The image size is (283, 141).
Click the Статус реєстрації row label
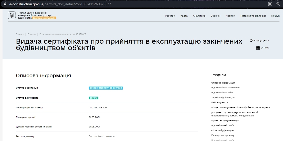27,88
